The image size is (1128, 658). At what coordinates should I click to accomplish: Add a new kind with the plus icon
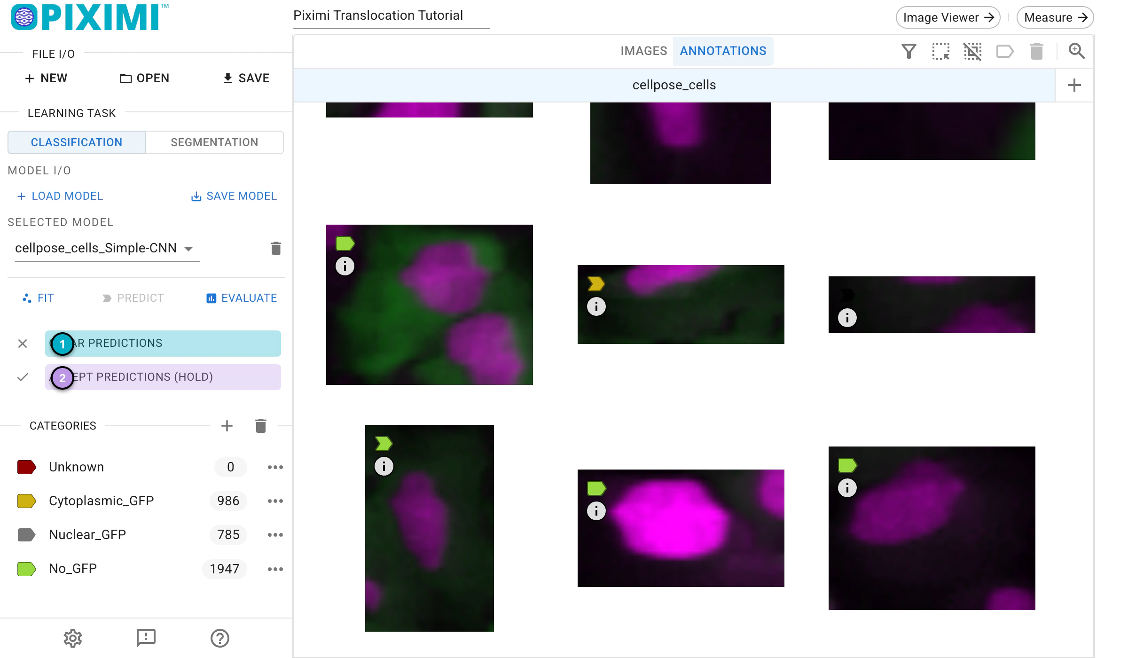(x=1074, y=85)
